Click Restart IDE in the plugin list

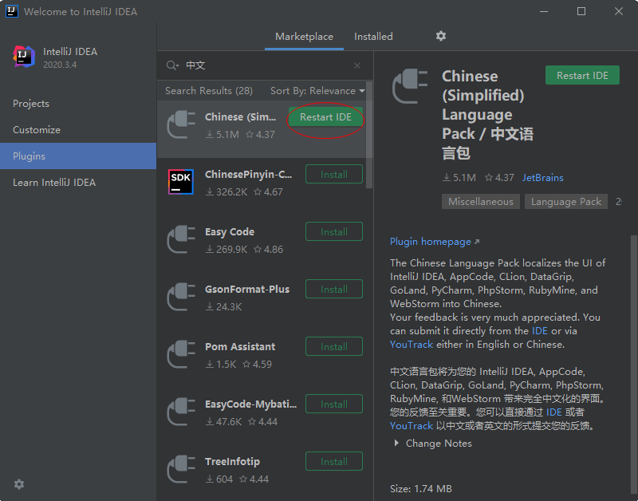click(325, 116)
